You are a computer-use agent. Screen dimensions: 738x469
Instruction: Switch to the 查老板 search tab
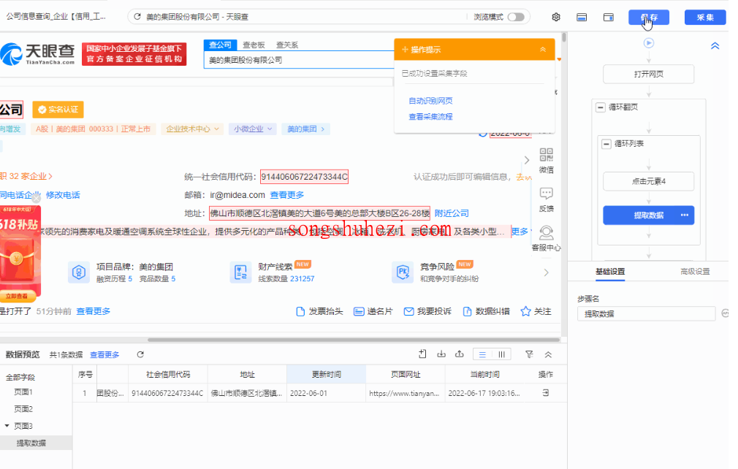point(254,45)
